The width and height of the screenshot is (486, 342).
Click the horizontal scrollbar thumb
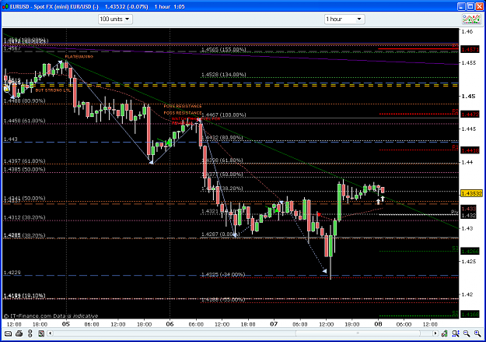(358, 333)
